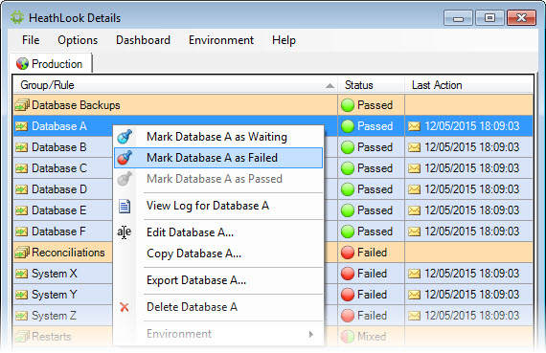The image size is (546, 353).
Task: Open the Options menu
Action: point(78,40)
